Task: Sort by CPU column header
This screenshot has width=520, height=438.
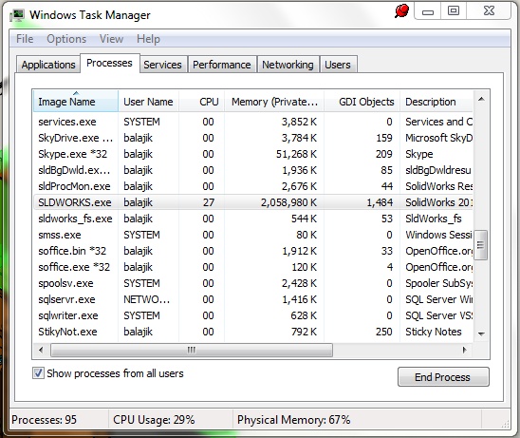Action: [x=201, y=102]
